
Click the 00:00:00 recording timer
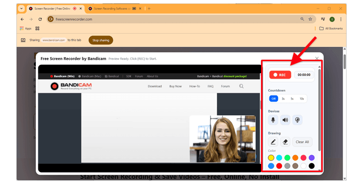(x=304, y=75)
